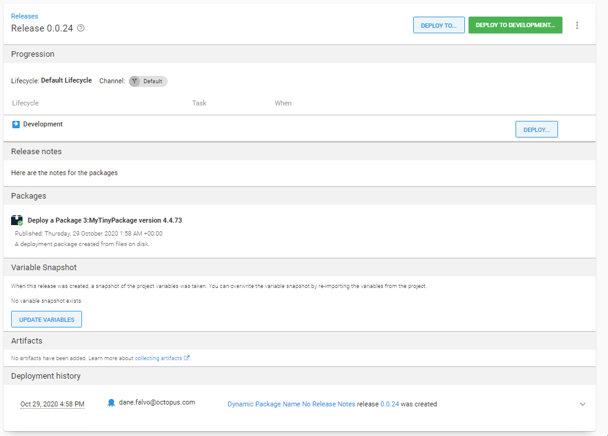This screenshot has width=608, height=436.
Task: Click the When column header
Action: 283,103
